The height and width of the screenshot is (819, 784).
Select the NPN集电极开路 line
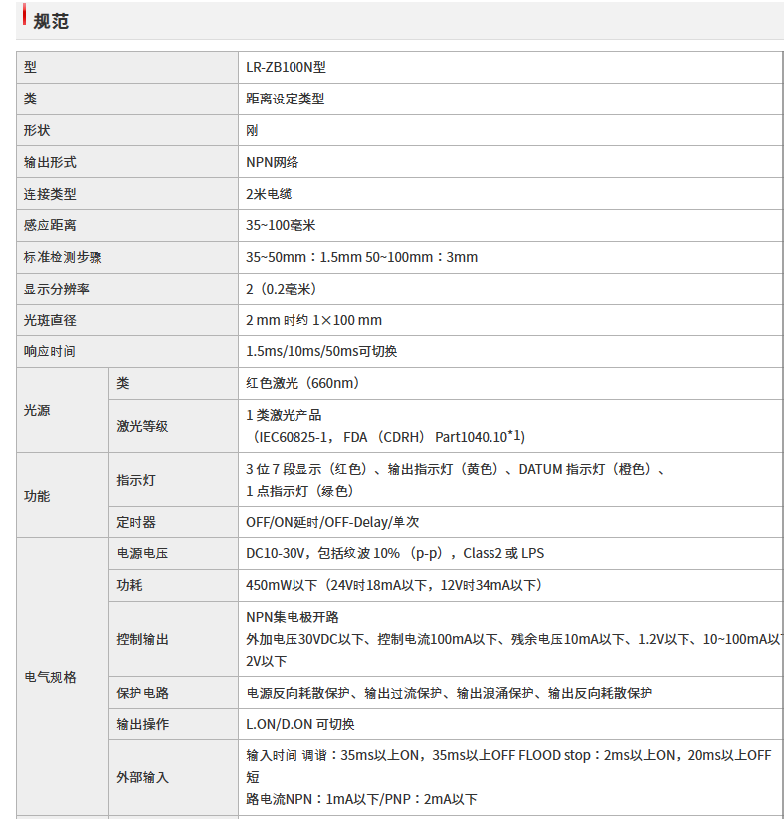[x=293, y=617]
